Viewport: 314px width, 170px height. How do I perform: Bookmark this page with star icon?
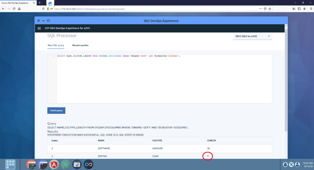(270, 9)
